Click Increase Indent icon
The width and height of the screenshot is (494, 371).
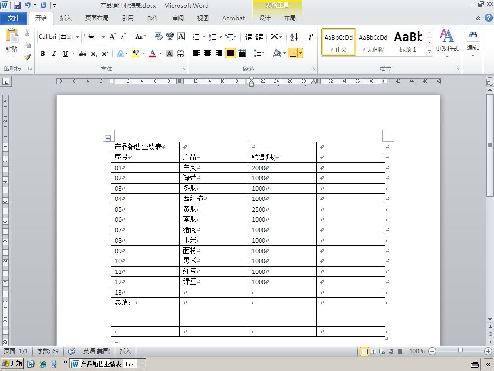coord(259,37)
